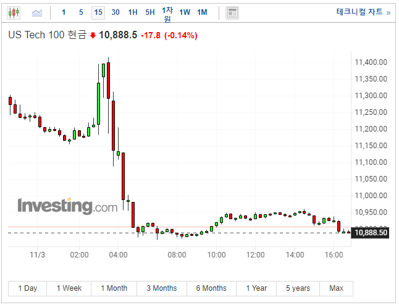Select the 1 Week range tab
The width and height of the screenshot is (399, 305).
[69, 288]
